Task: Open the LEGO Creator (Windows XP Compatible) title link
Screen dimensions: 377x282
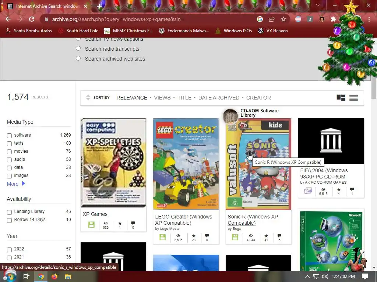Action: pos(184,220)
